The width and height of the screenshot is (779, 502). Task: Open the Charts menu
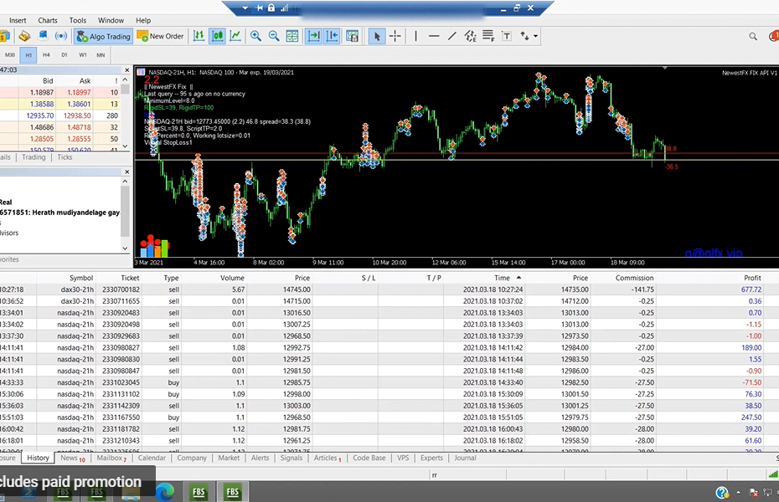[x=48, y=20]
